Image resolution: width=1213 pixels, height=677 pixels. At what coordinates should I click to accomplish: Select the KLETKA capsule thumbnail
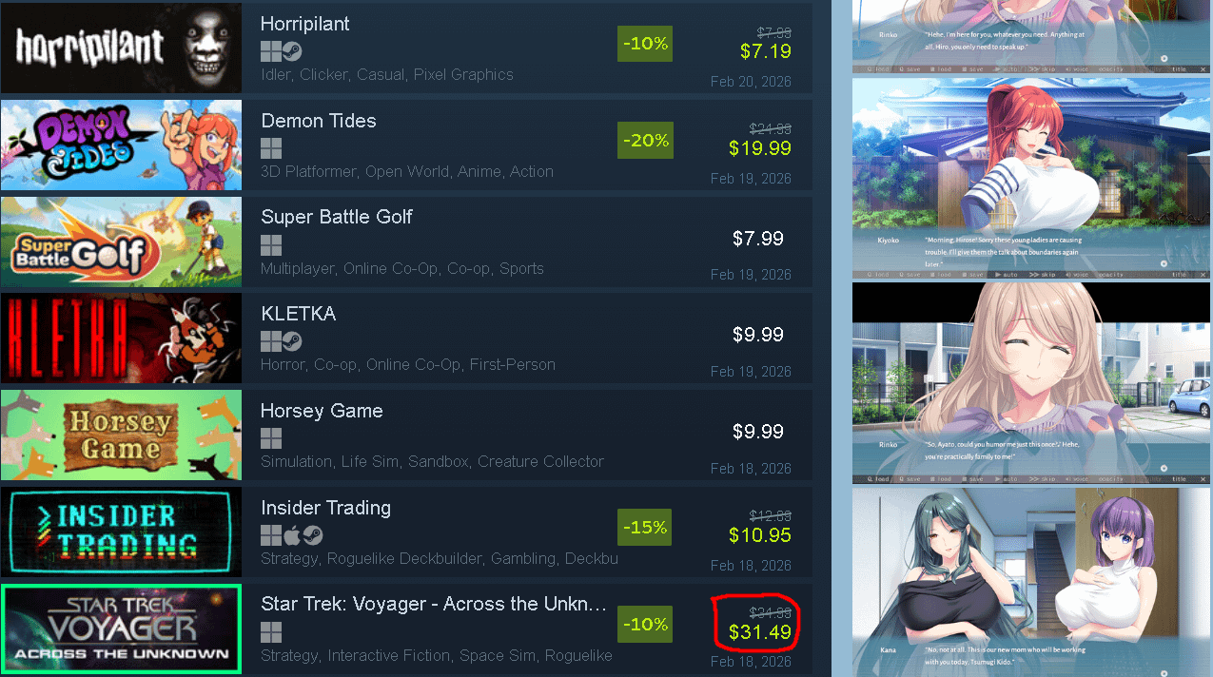[x=121, y=338]
